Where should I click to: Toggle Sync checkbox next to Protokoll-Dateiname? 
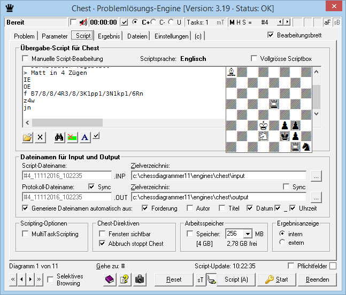[x=91, y=187]
